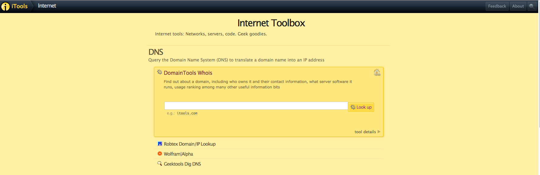This screenshot has width=540, height=175.
Task: Click the arrow next to tool details
Action: [379, 132]
